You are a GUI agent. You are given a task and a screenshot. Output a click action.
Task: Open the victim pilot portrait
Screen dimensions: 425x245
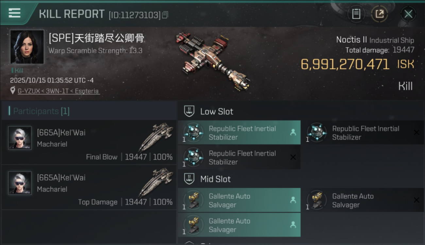pyautogui.click(x=27, y=47)
